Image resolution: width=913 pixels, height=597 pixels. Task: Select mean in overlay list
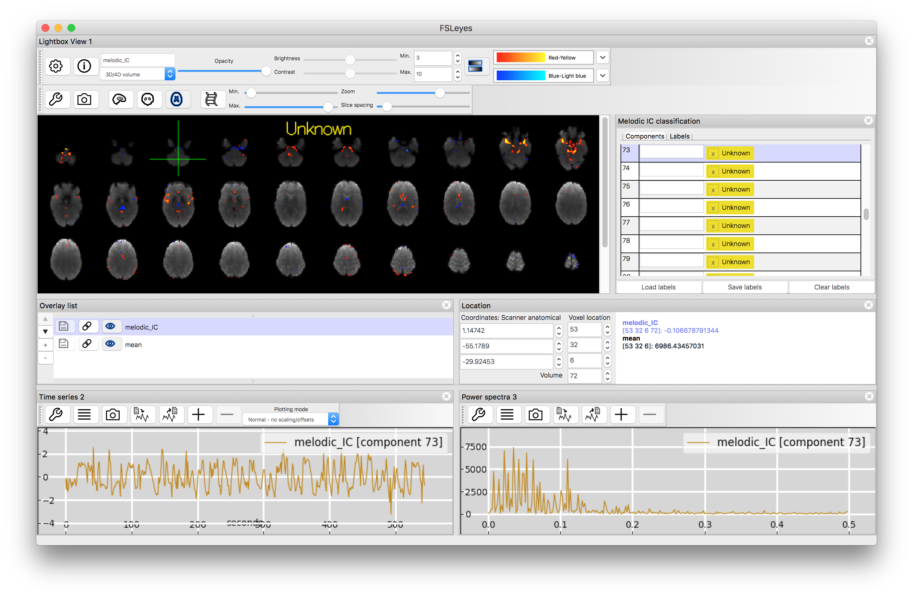(x=253, y=344)
